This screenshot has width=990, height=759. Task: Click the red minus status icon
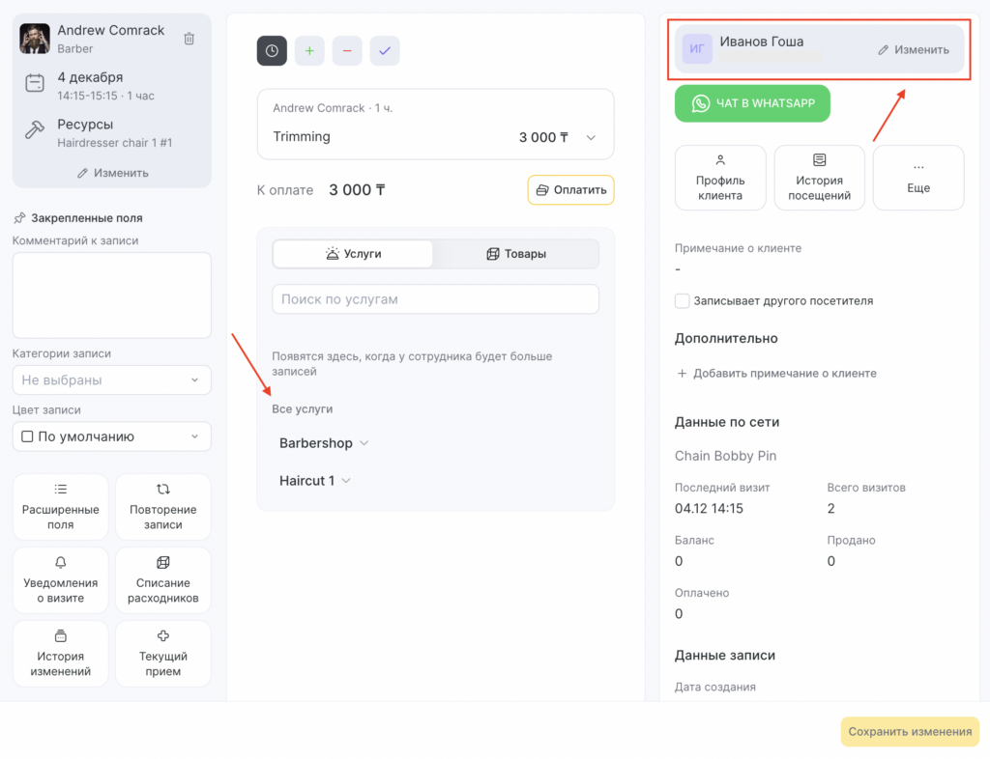click(347, 51)
